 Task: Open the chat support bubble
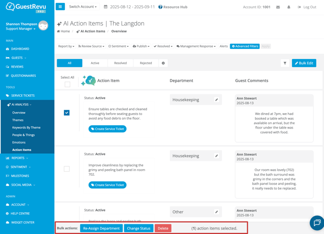point(317,223)
